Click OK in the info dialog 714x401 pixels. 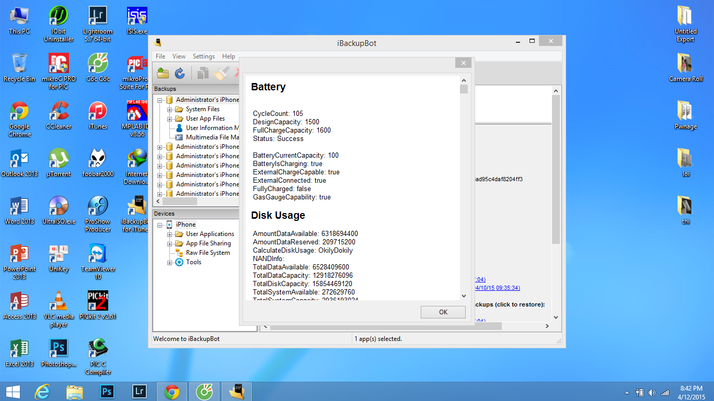443,312
